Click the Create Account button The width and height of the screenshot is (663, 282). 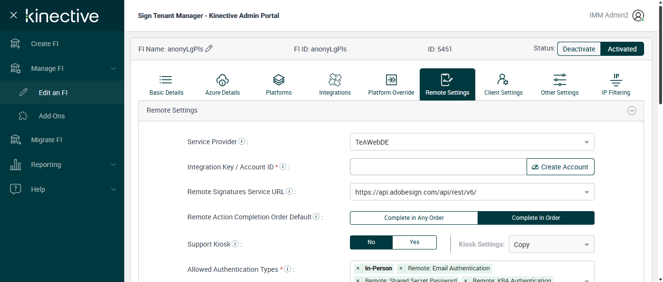[560, 167]
